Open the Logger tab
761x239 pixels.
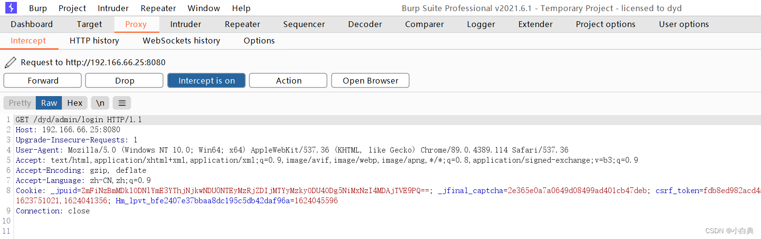481,24
